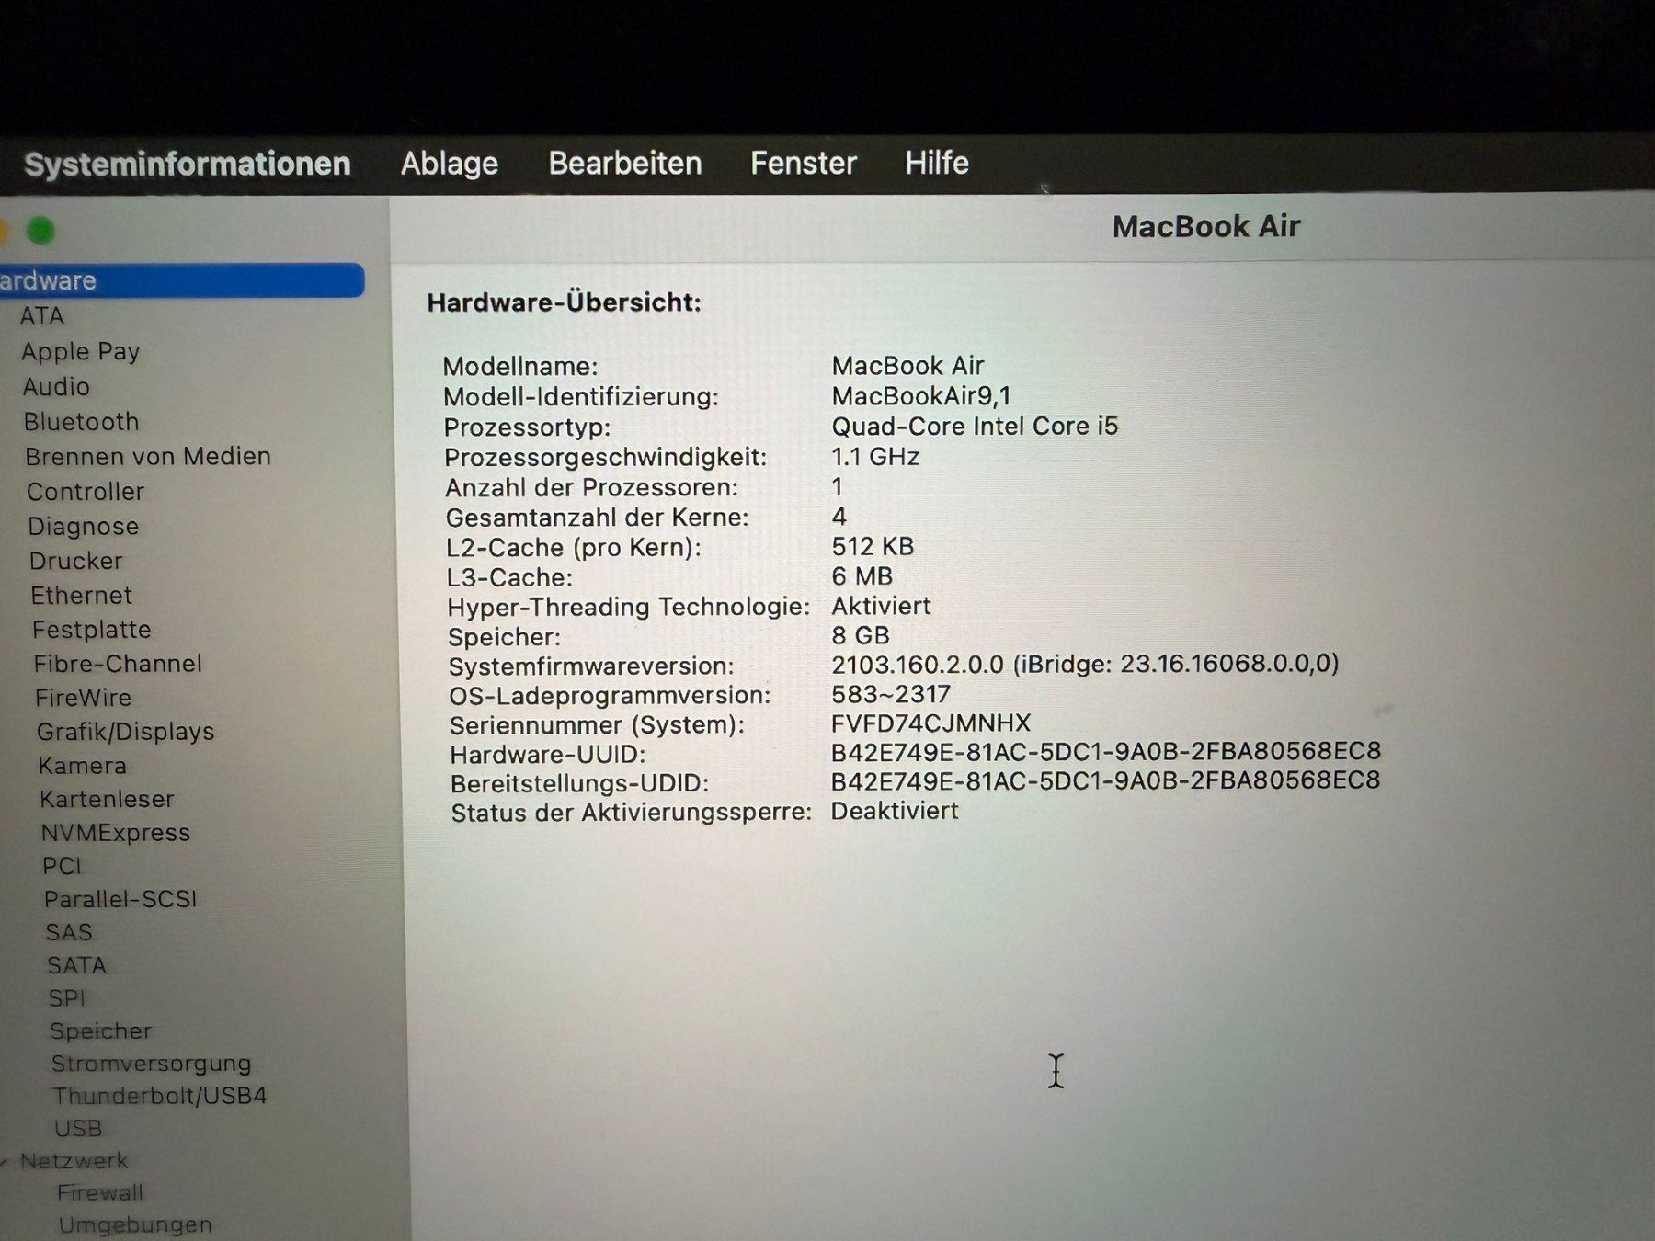
Task: Click the Anzahl der Prozessoren label
Action: [x=592, y=487]
